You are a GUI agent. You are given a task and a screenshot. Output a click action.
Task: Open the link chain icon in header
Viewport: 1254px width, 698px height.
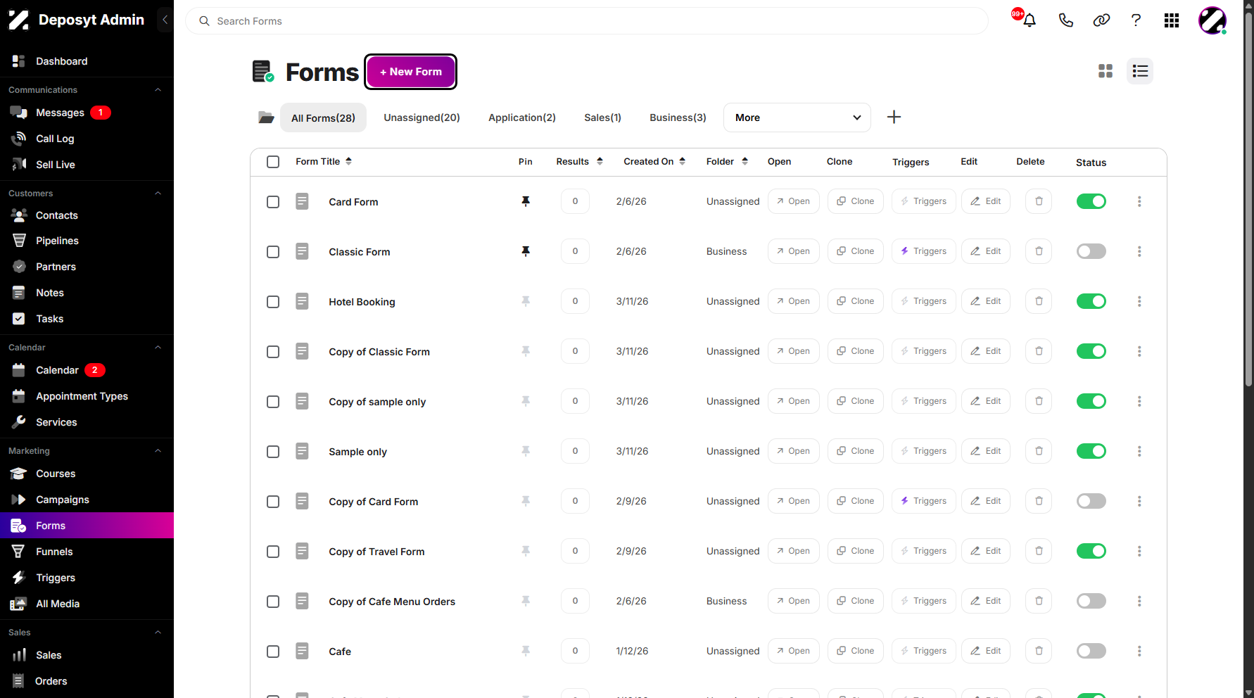click(1101, 20)
